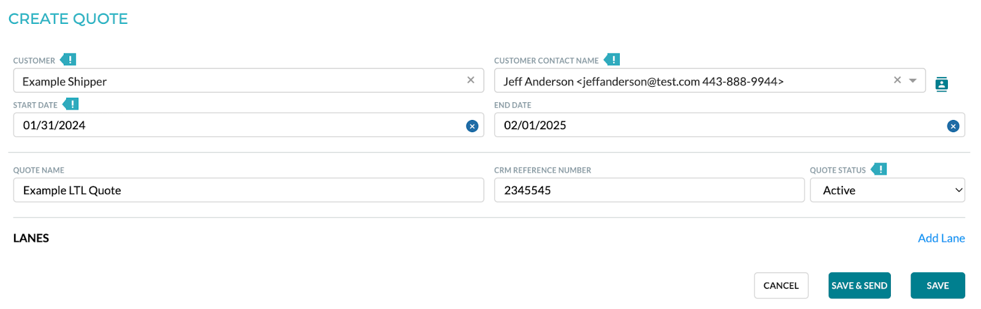This screenshot has width=981, height=309.
Task: Click the alert flag next to Quote Status
Action: click(x=879, y=169)
